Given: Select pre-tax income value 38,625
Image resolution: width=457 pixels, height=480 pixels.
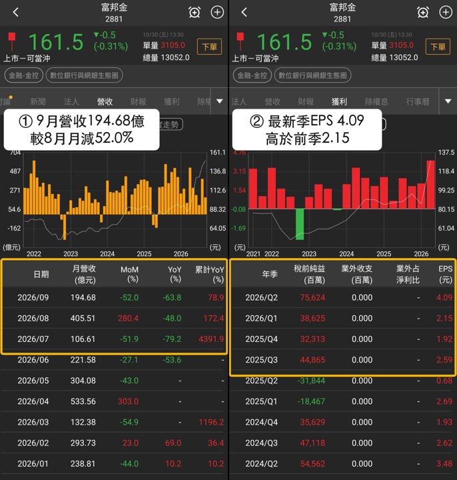Looking at the screenshot, I should [312, 319].
